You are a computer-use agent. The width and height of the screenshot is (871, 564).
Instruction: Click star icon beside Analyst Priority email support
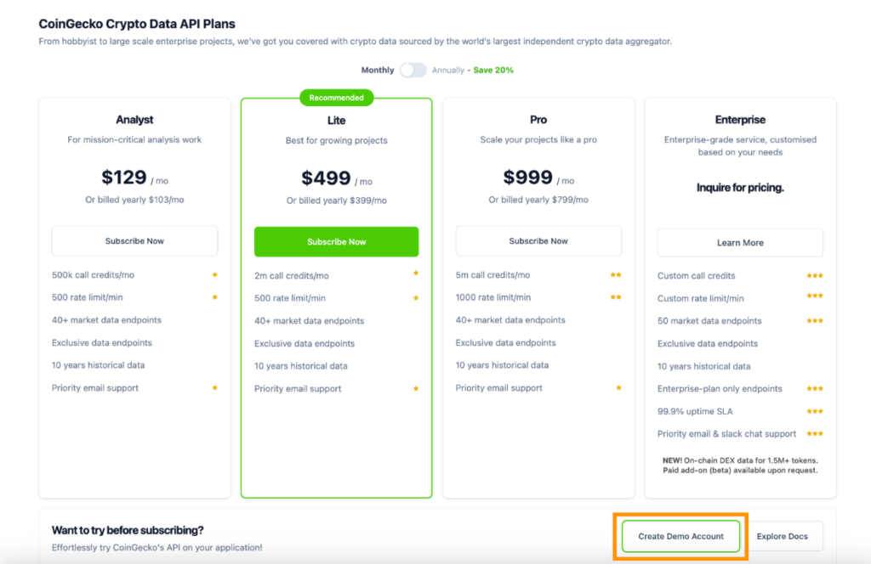coord(215,388)
